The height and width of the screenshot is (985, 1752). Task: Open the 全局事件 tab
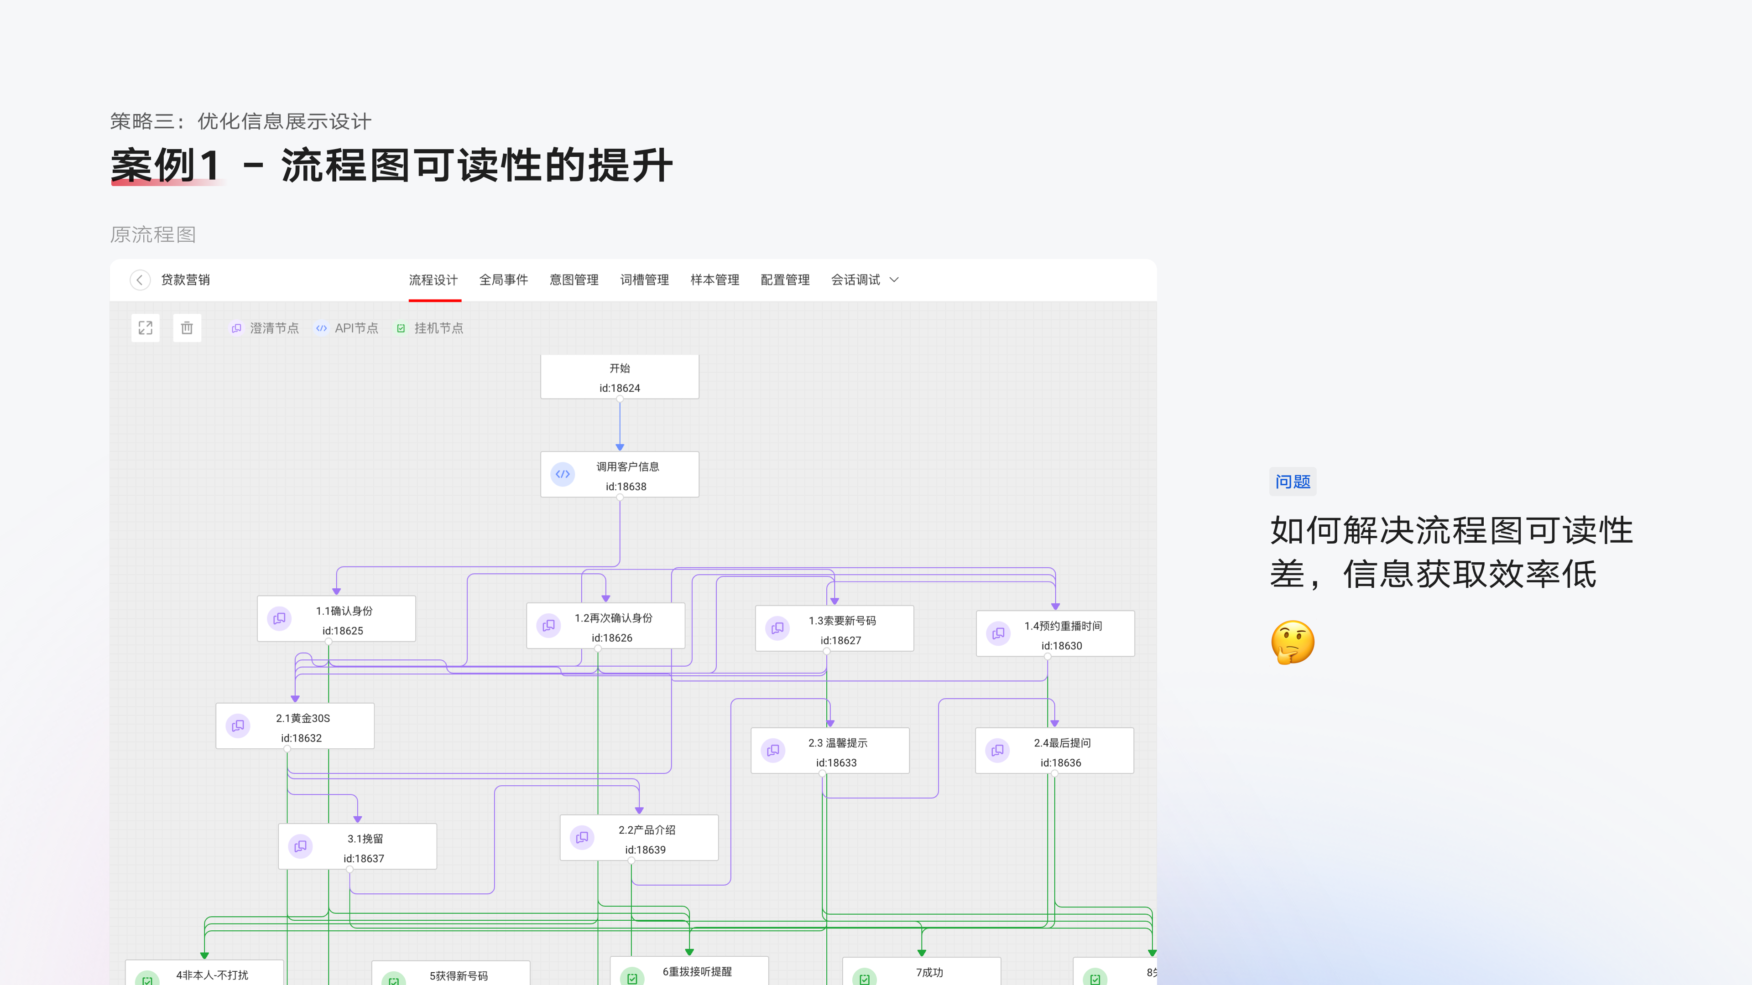[x=503, y=280]
